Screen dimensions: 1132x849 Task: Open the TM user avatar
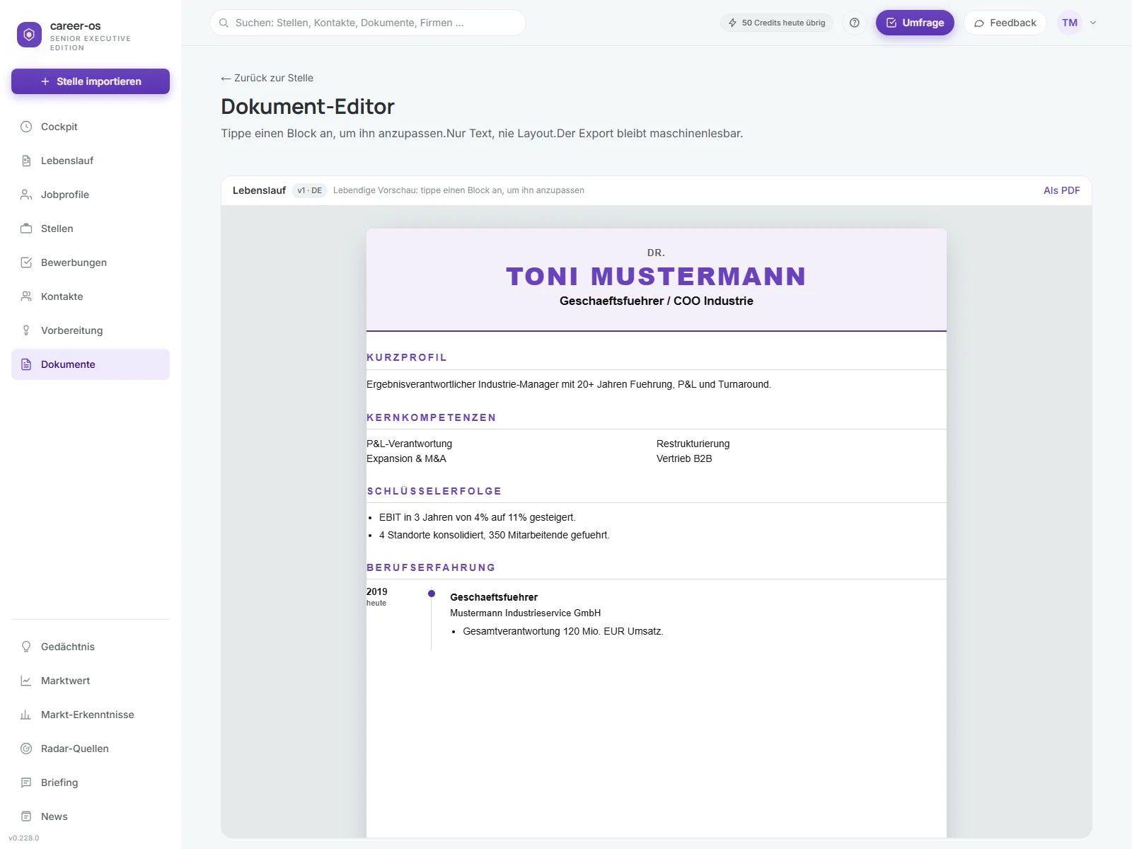[x=1070, y=23]
